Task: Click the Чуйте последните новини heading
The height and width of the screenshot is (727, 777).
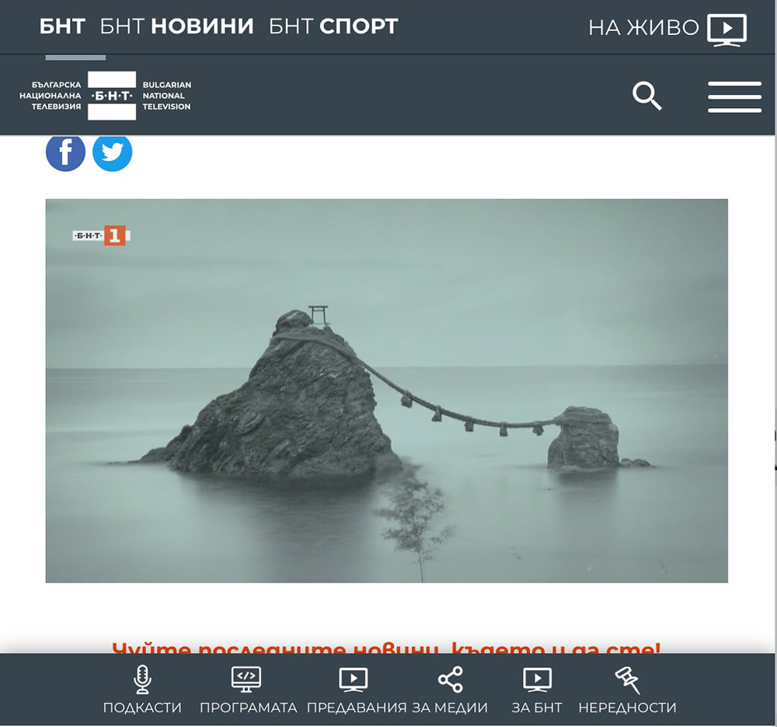Action: (386, 648)
